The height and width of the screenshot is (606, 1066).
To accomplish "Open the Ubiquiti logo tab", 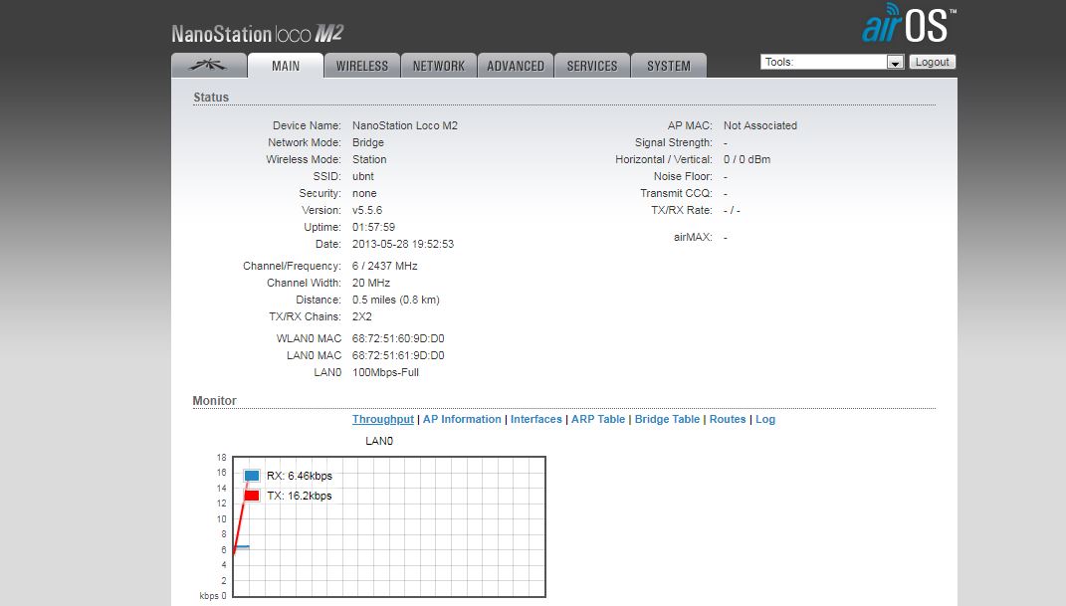I will point(209,66).
